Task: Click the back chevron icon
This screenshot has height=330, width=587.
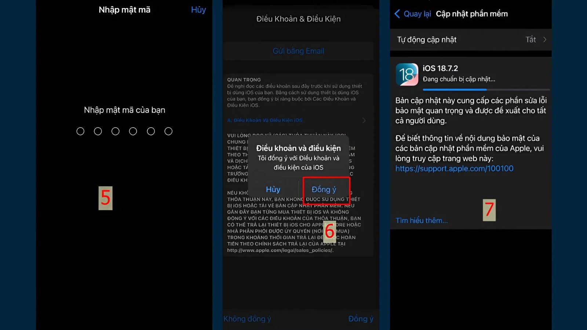Action: pyautogui.click(x=397, y=14)
